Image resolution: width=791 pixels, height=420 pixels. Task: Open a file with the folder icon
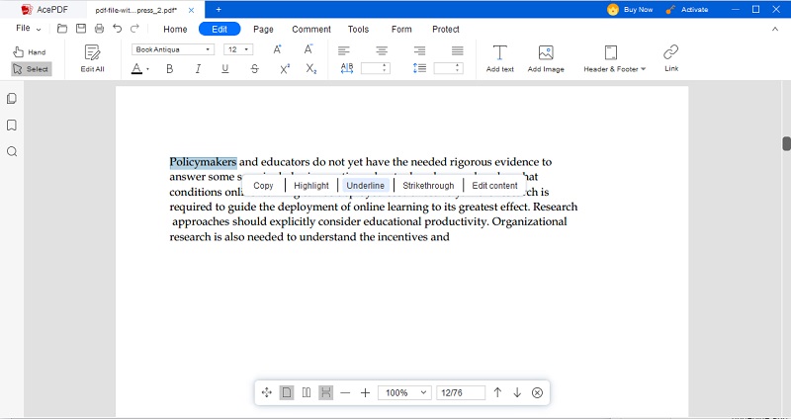[62, 29]
